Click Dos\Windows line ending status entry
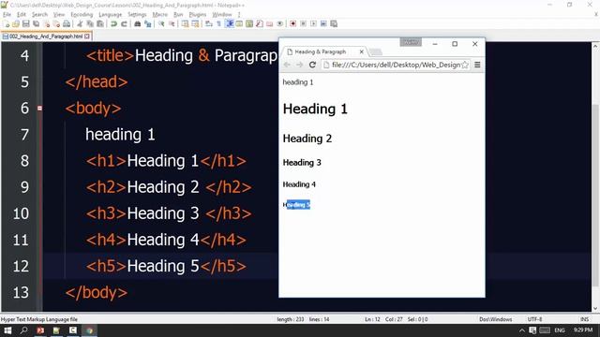The image size is (600, 337). tap(496, 319)
